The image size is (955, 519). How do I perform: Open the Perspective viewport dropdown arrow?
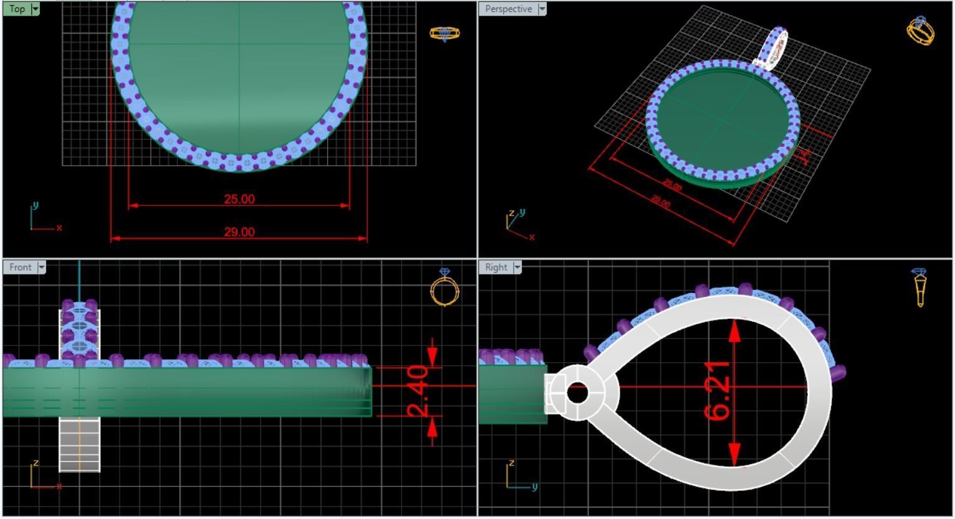pos(542,9)
